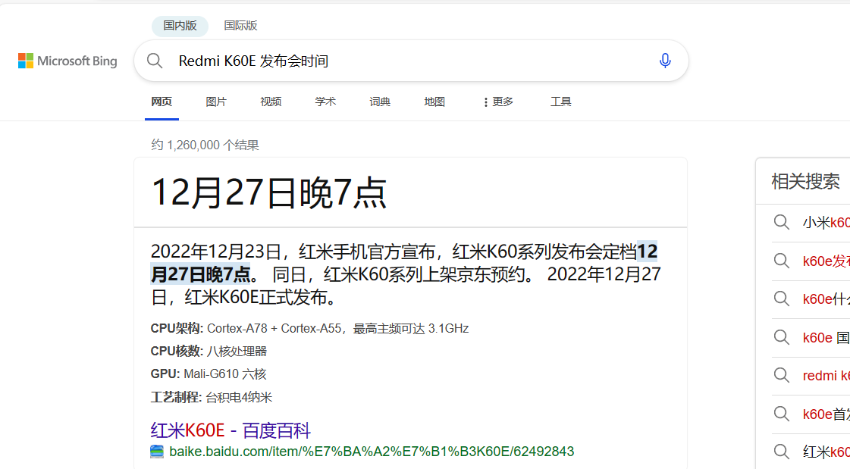Open the baike.baidu.com URL link

click(372, 452)
